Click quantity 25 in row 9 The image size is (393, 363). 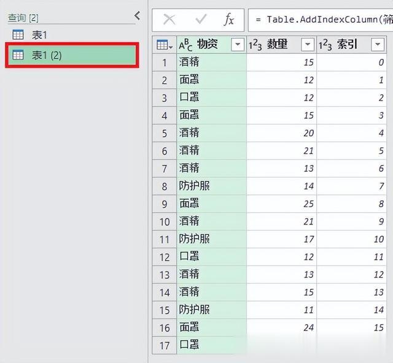(282, 204)
